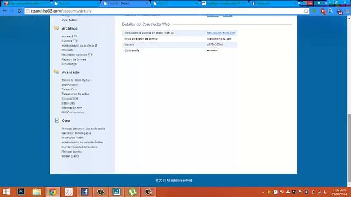Viewport: 351px width, 197px height.
Task: Select the Usuario value u873932768
Action: pos(215,45)
